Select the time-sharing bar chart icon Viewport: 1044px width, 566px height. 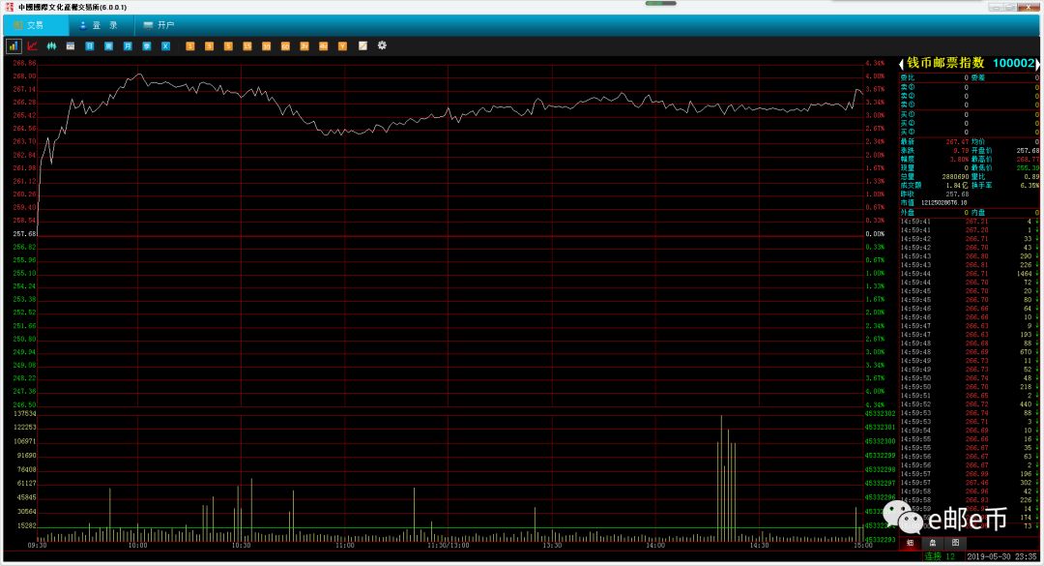point(14,46)
